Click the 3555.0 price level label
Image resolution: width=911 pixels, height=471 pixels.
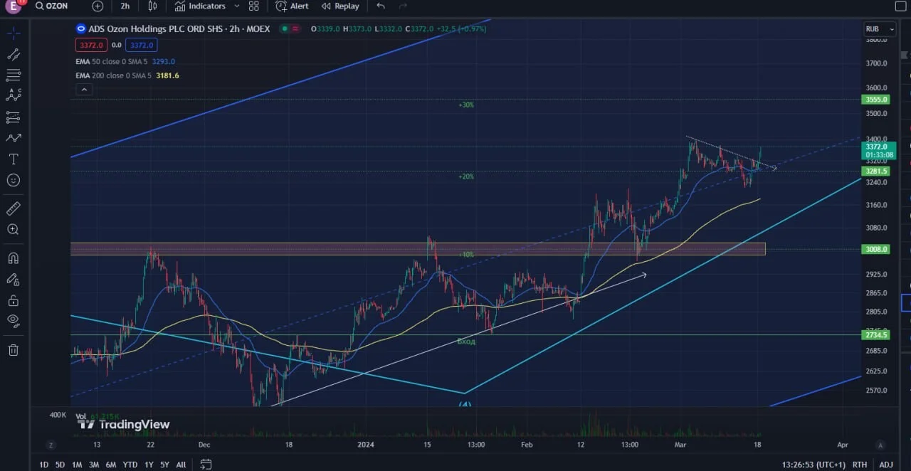[x=876, y=100]
